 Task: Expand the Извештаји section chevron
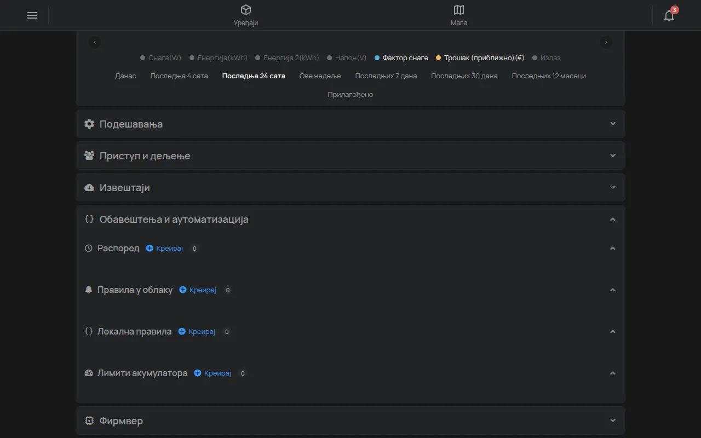pyautogui.click(x=613, y=187)
